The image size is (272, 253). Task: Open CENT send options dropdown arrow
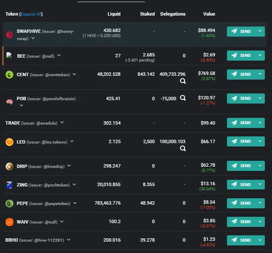click(260, 74)
